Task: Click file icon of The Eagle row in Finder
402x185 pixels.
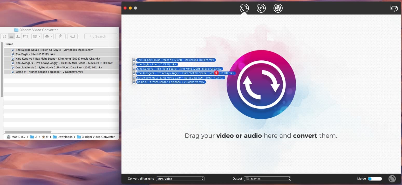Action: click(13, 54)
